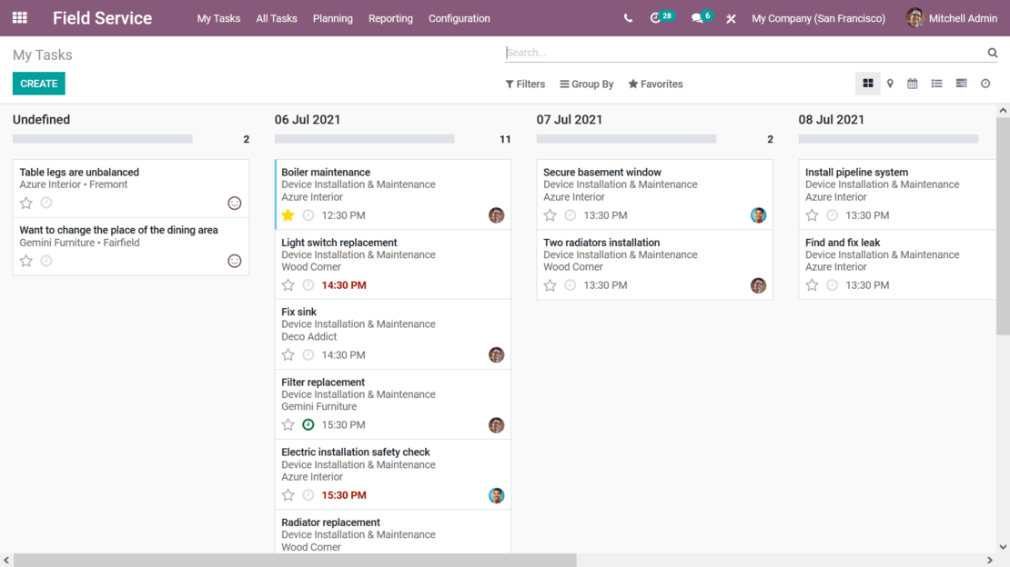Open the Favorites dropdown
Image resolution: width=1010 pixels, height=567 pixels.
[655, 84]
